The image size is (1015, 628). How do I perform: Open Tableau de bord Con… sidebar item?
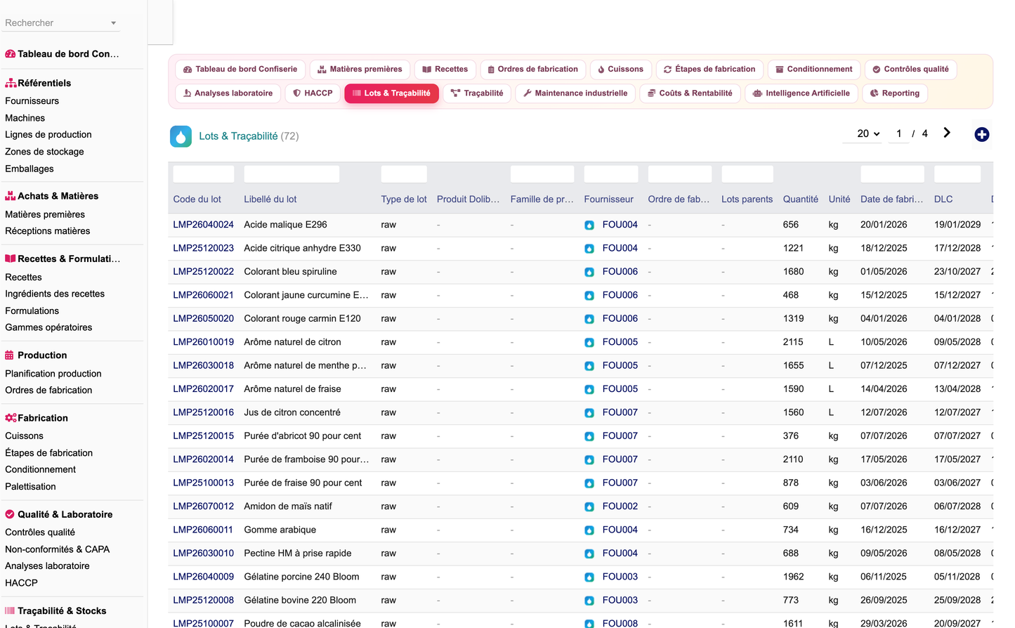point(62,54)
